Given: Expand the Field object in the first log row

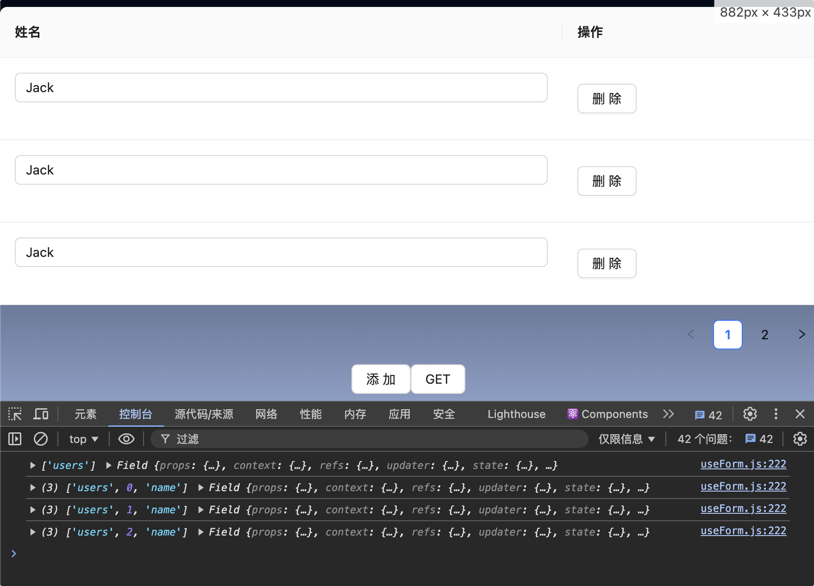Looking at the screenshot, I should tap(109, 465).
